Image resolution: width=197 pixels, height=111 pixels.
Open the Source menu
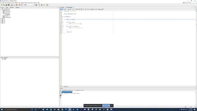(13, 3)
